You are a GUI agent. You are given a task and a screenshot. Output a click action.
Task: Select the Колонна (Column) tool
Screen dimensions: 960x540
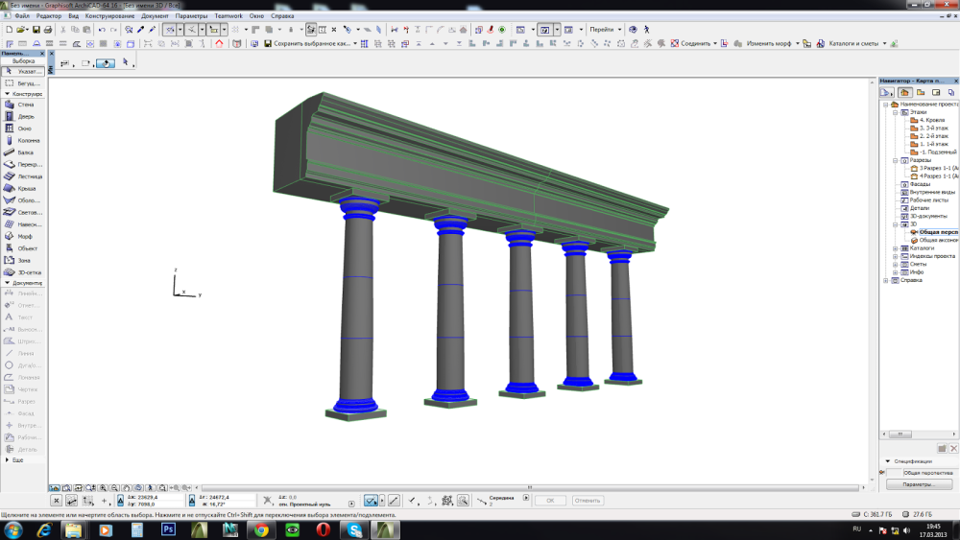click(23, 141)
